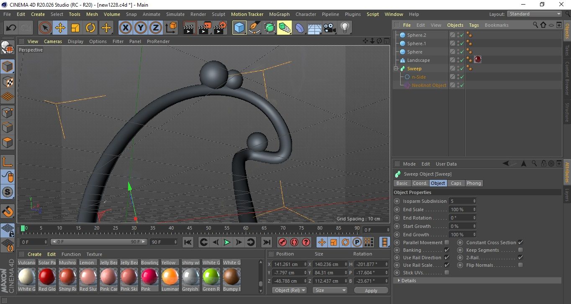Open the Tags menu in Object Manager

473,25
